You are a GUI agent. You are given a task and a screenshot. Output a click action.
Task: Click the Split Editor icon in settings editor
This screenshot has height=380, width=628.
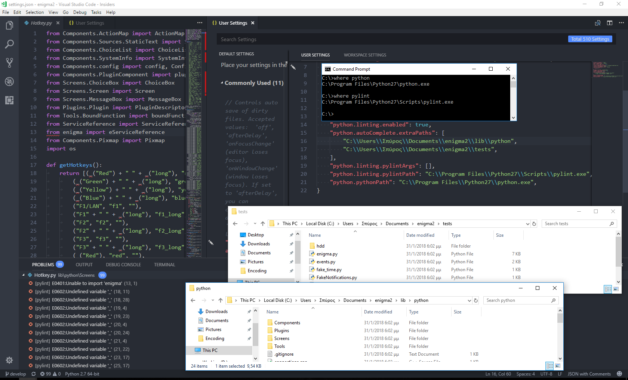coord(610,23)
